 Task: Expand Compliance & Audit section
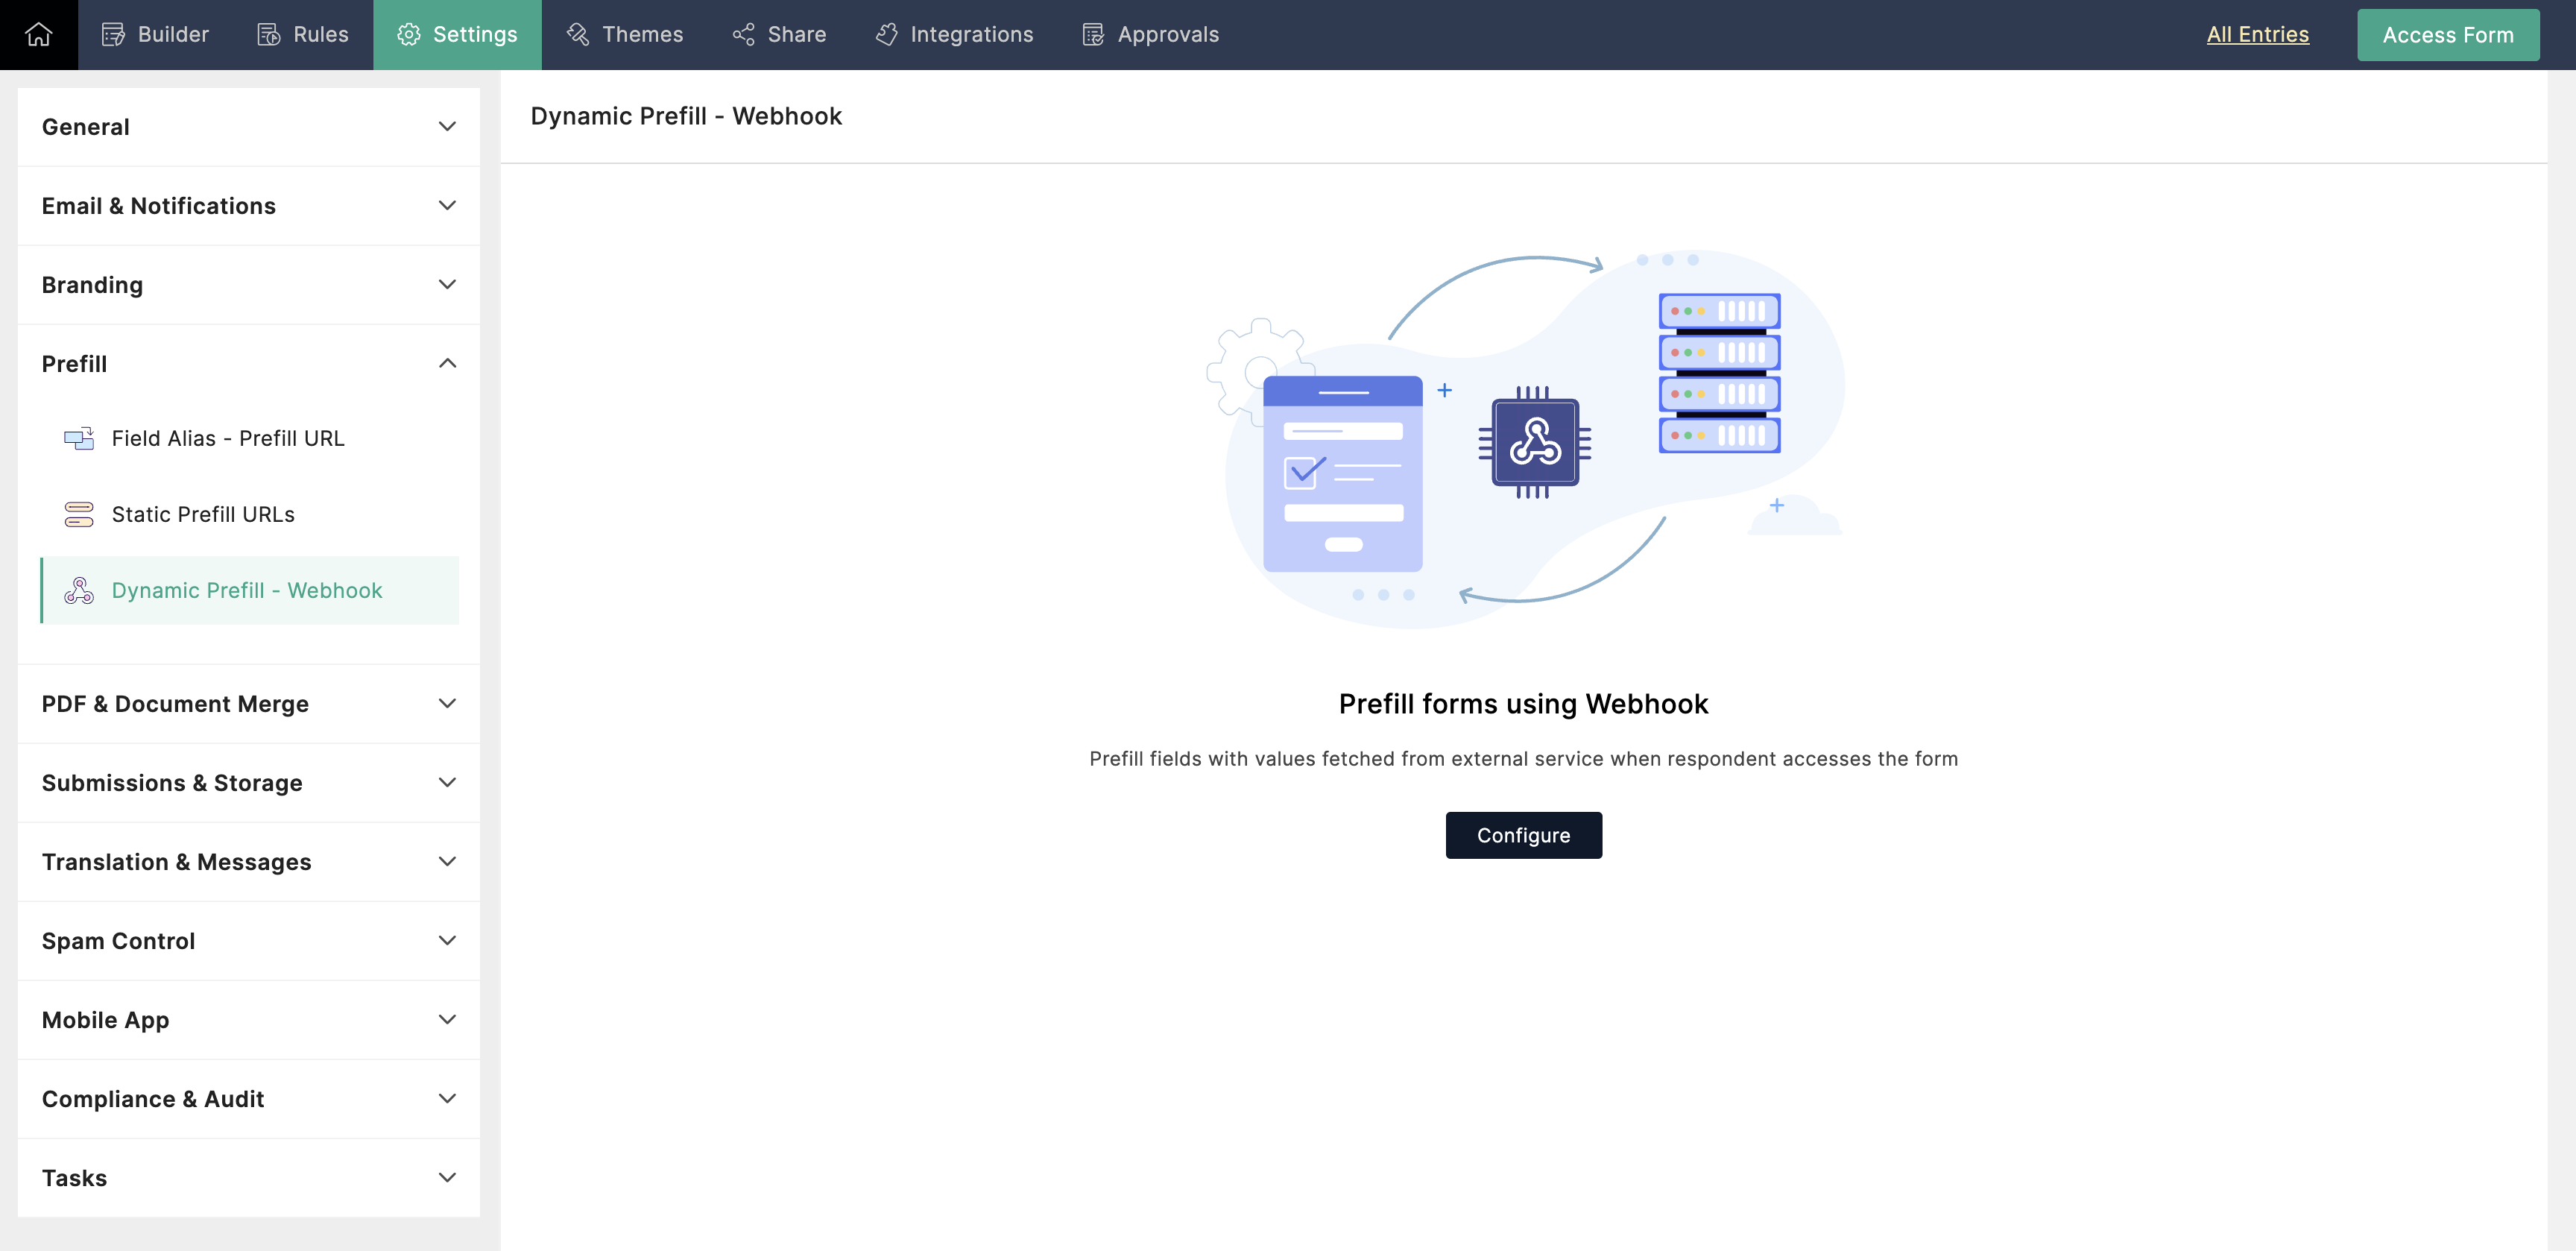[447, 1098]
